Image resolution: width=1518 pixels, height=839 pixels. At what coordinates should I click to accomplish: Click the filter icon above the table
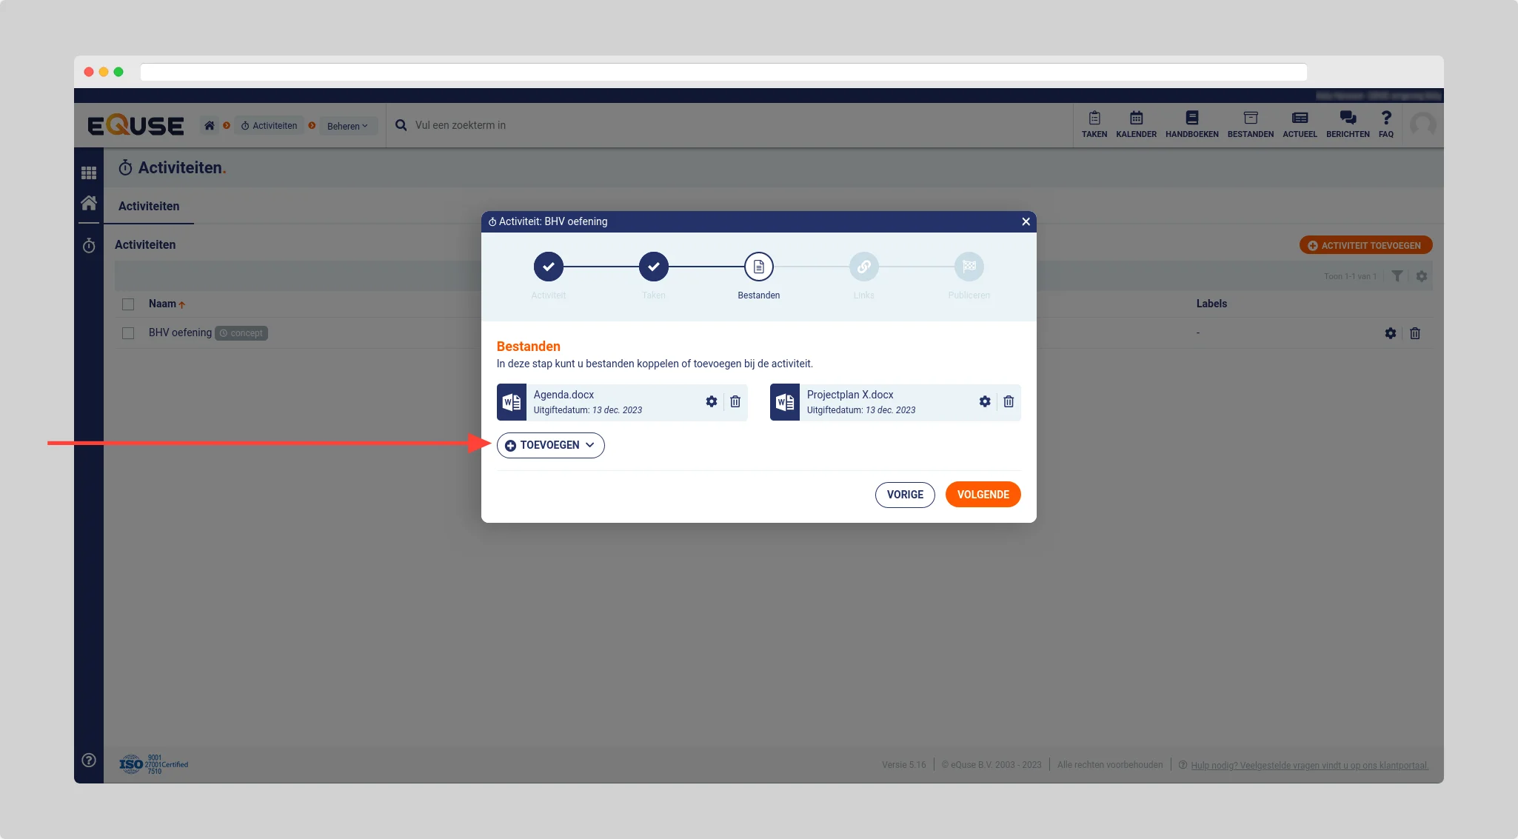coord(1397,276)
